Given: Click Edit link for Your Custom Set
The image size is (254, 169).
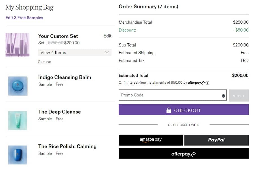Looking at the screenshot, I should pos(107,36).
